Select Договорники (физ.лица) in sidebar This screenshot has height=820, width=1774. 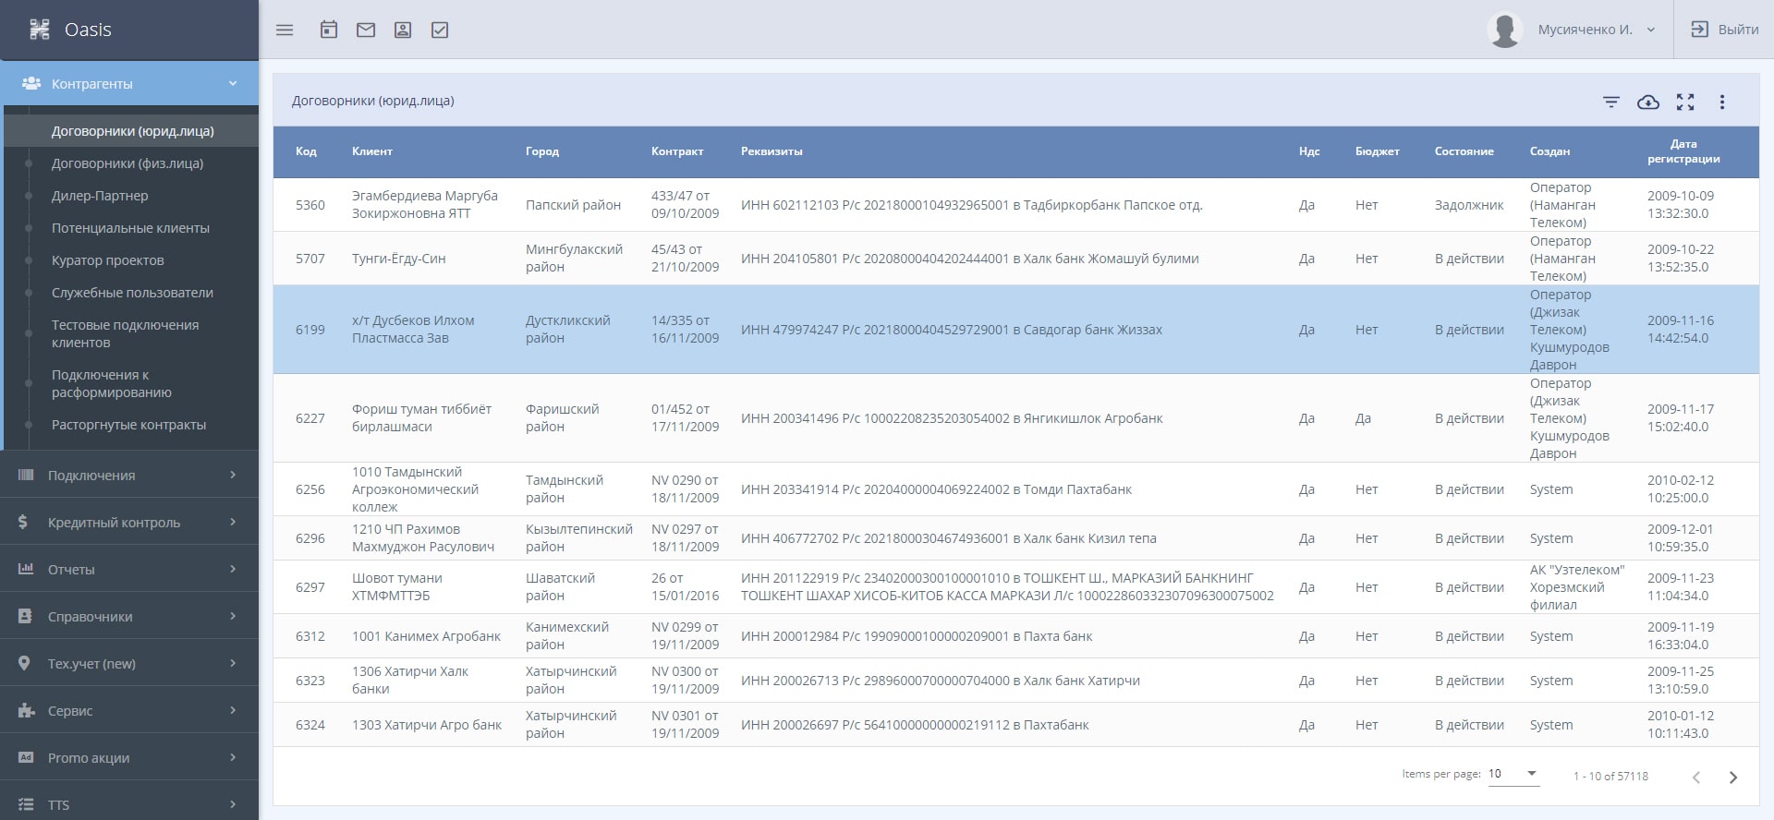point(128,163)
